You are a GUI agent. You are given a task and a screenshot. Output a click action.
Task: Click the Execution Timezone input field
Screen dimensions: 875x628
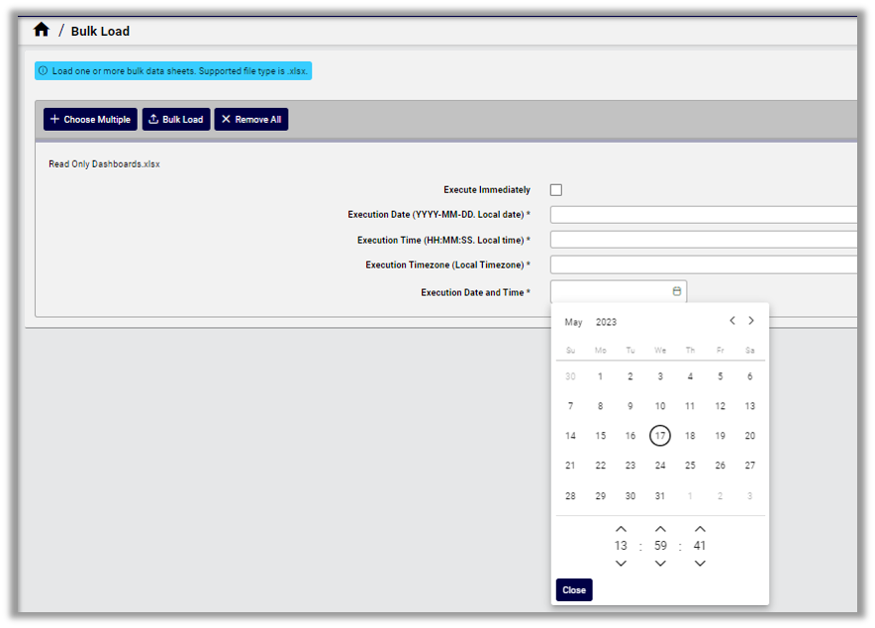(x=703, y=264)
